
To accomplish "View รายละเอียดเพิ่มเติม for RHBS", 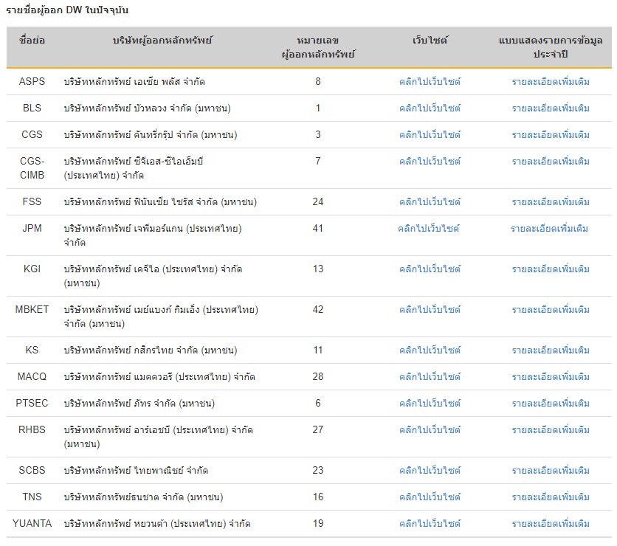I will click(551, 430).
